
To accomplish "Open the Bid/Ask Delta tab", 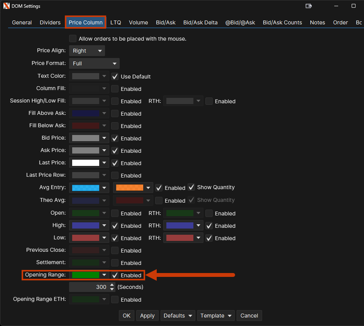I will click(x=200, y=22).
